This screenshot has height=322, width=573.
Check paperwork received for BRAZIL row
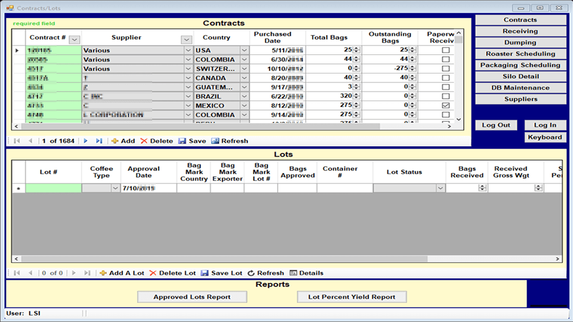click(445, 96)
